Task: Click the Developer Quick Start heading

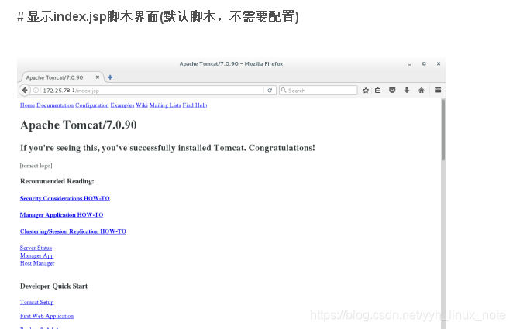Action: (x=54, y=286)
